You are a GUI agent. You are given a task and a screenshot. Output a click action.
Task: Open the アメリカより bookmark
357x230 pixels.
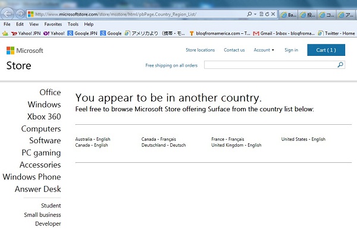pyautogui.click(x=155, y=33)
